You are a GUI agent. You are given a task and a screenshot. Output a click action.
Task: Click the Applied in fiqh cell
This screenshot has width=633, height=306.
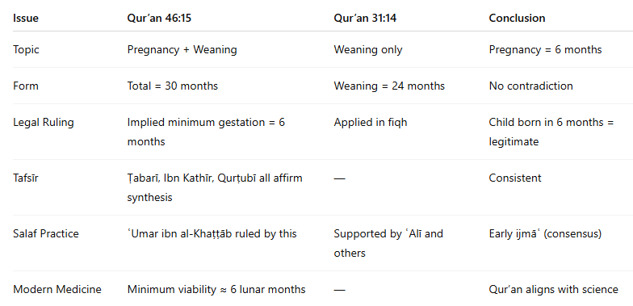[370, 123]
